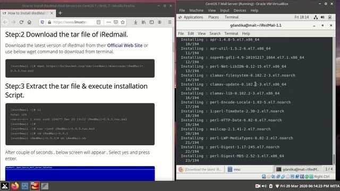Open host battery tray icon

click(x=271, y=186)
